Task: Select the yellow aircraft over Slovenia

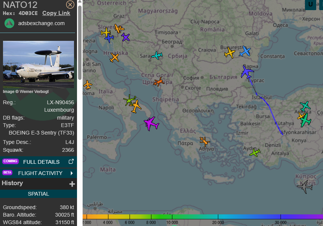Action: 106,33
